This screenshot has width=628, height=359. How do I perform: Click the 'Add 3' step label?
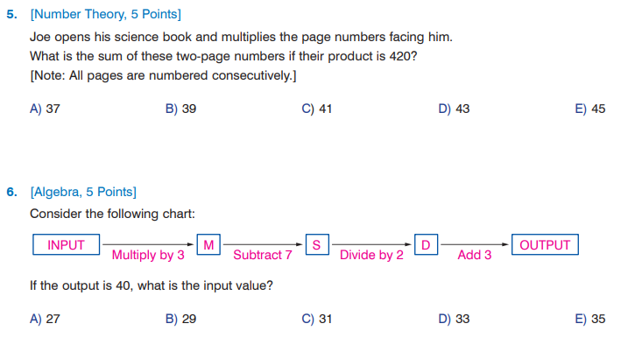tap(475, 256)
